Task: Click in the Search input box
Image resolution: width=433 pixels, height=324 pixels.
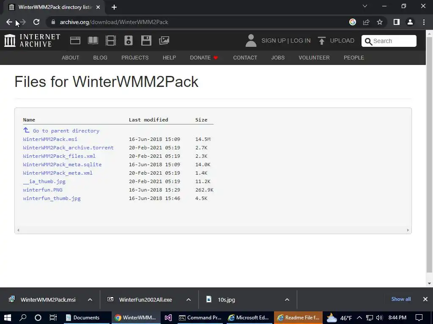Action: [389, 41]
